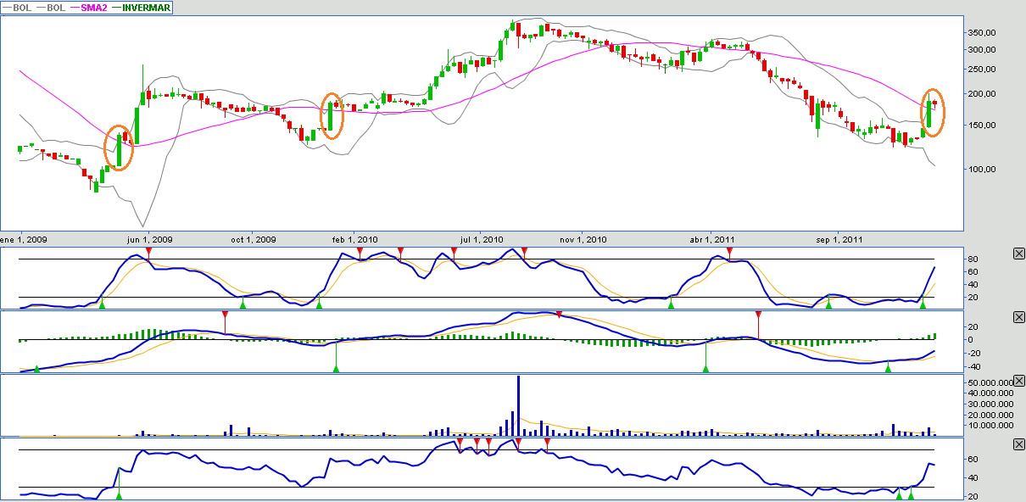Viewport: 1026px width, 502px height.
Task: Click the 'jul 1, 2010' date axis label
Action: [481, 239]
